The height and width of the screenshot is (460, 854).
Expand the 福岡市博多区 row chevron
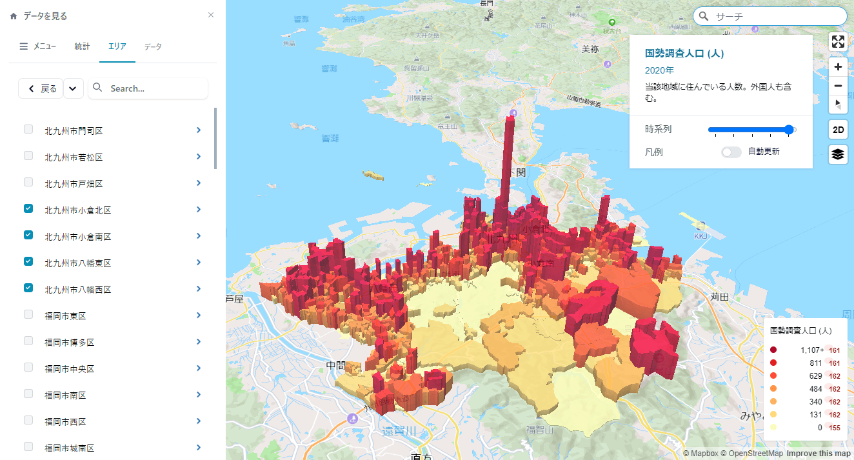point(199,342)
